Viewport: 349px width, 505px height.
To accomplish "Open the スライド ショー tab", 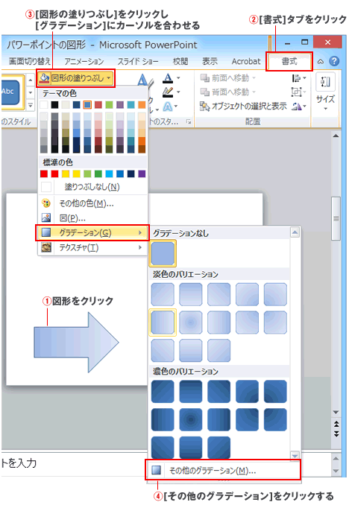I will click(x=138, y=61).
